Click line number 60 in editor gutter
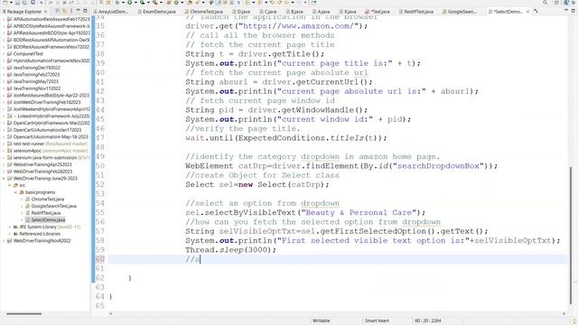 point(100,259)
